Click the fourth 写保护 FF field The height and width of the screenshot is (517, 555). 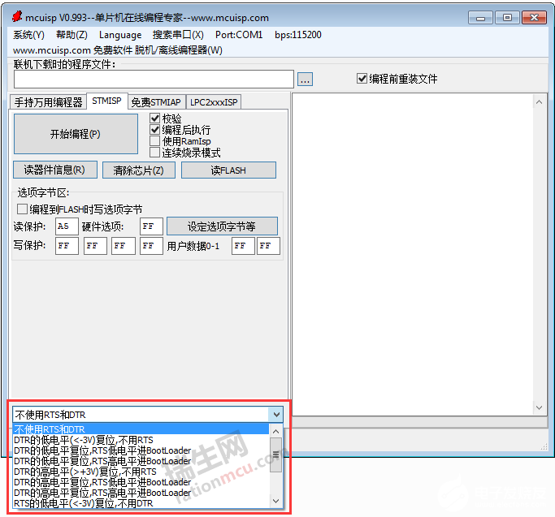click(x=151, y=246)
